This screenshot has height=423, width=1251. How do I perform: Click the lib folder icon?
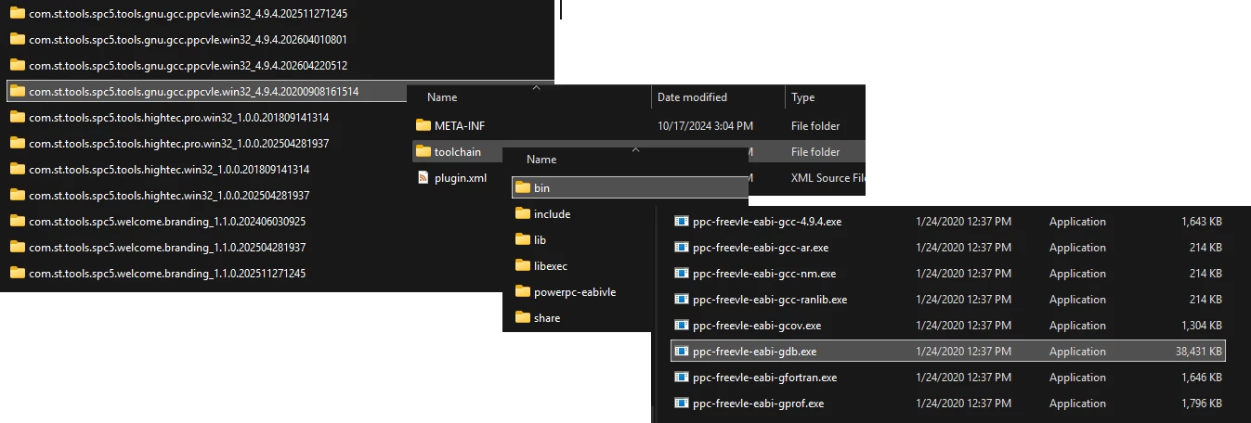pos(522,239)
